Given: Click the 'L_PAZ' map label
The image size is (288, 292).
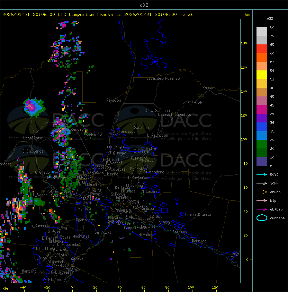Looking at the screenshot, I should 234,255.
